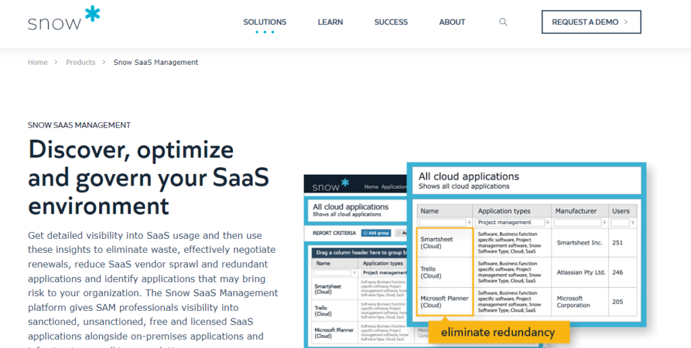Click the 205 users value
This screenshot has width=691, height=348.
(617, 301)
